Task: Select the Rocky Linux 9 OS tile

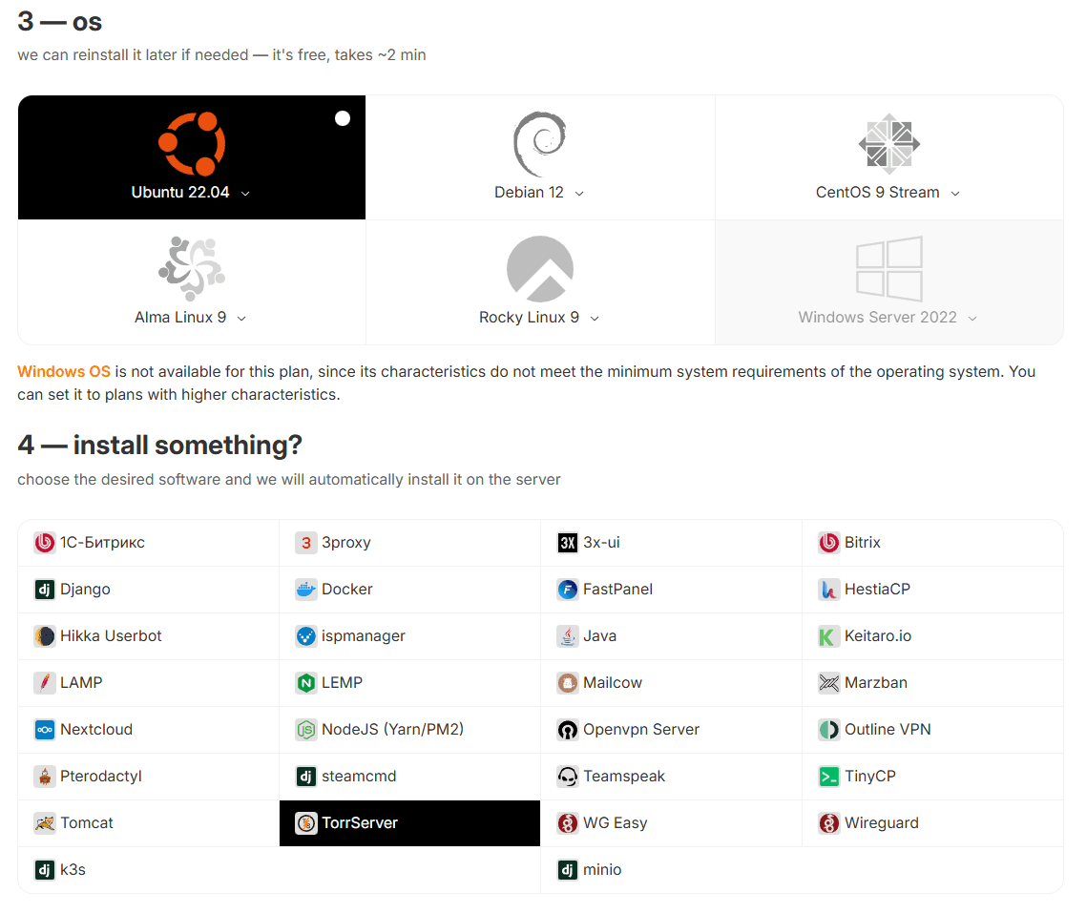Action: coord(540,282)
